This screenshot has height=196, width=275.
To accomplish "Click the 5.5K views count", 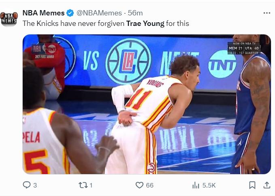I will point(209,185).
